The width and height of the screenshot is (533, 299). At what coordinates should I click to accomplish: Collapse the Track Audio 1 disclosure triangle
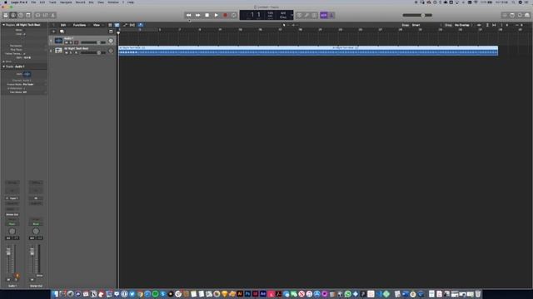pos(3,66)
